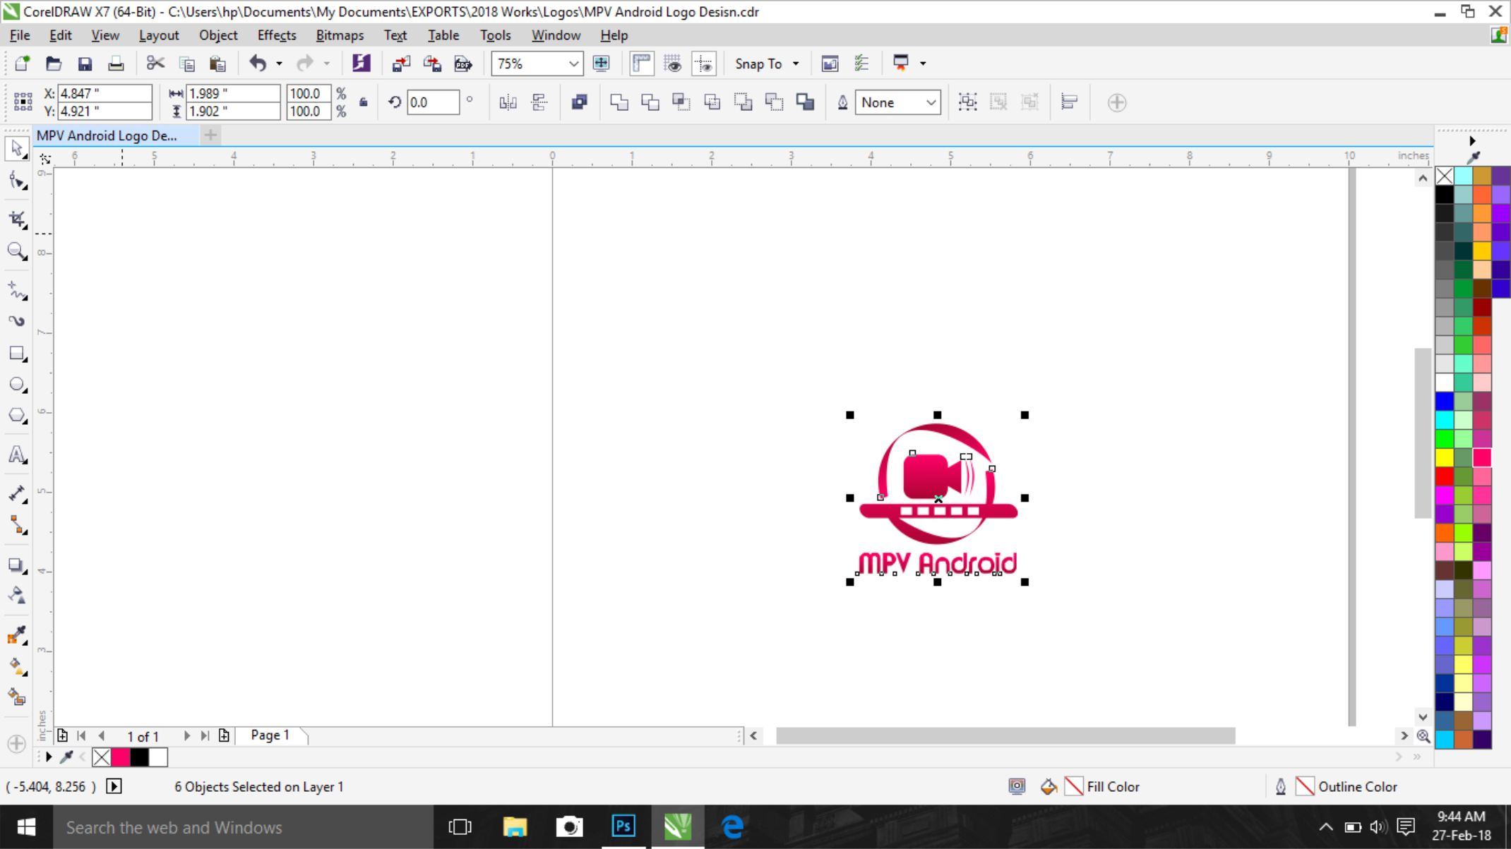The image size is (1511, 849).
Task: Open the Object menu
Action: click(218, 35)
